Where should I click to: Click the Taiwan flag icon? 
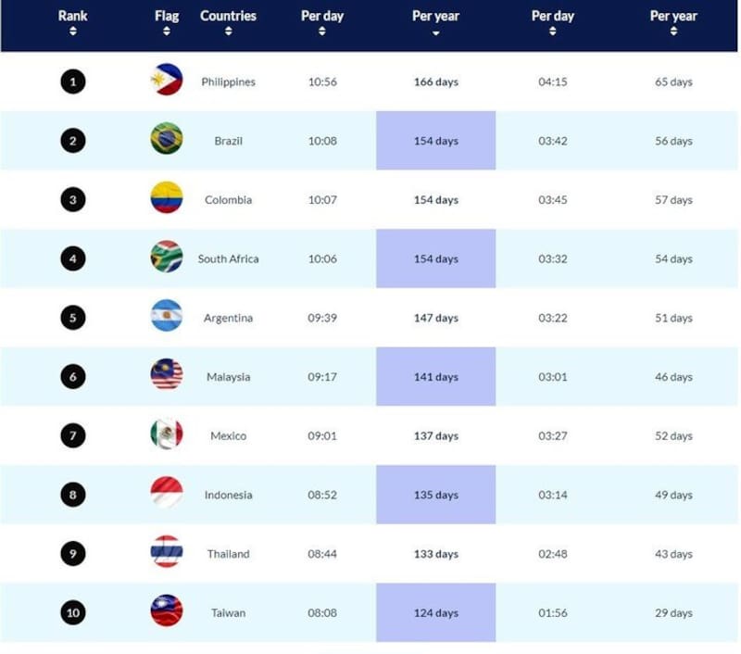click(167, 611)
